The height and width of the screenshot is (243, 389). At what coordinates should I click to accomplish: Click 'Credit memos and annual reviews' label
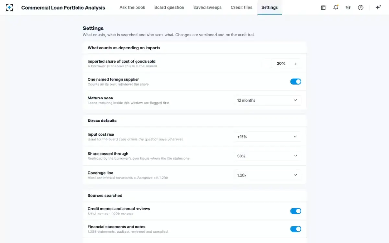click(x=119, y=209)
